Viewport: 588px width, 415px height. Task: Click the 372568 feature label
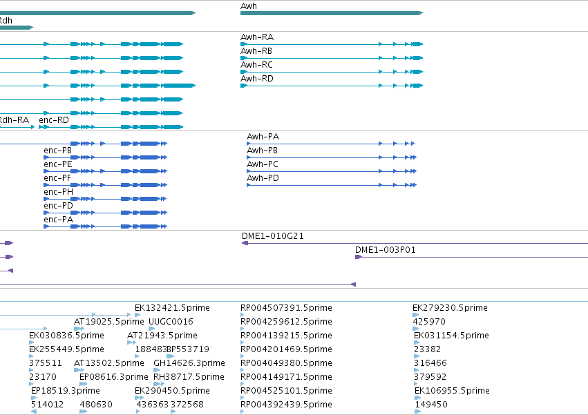tap(187, 405)
